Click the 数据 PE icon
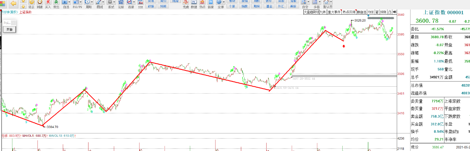 coord(194,2)
